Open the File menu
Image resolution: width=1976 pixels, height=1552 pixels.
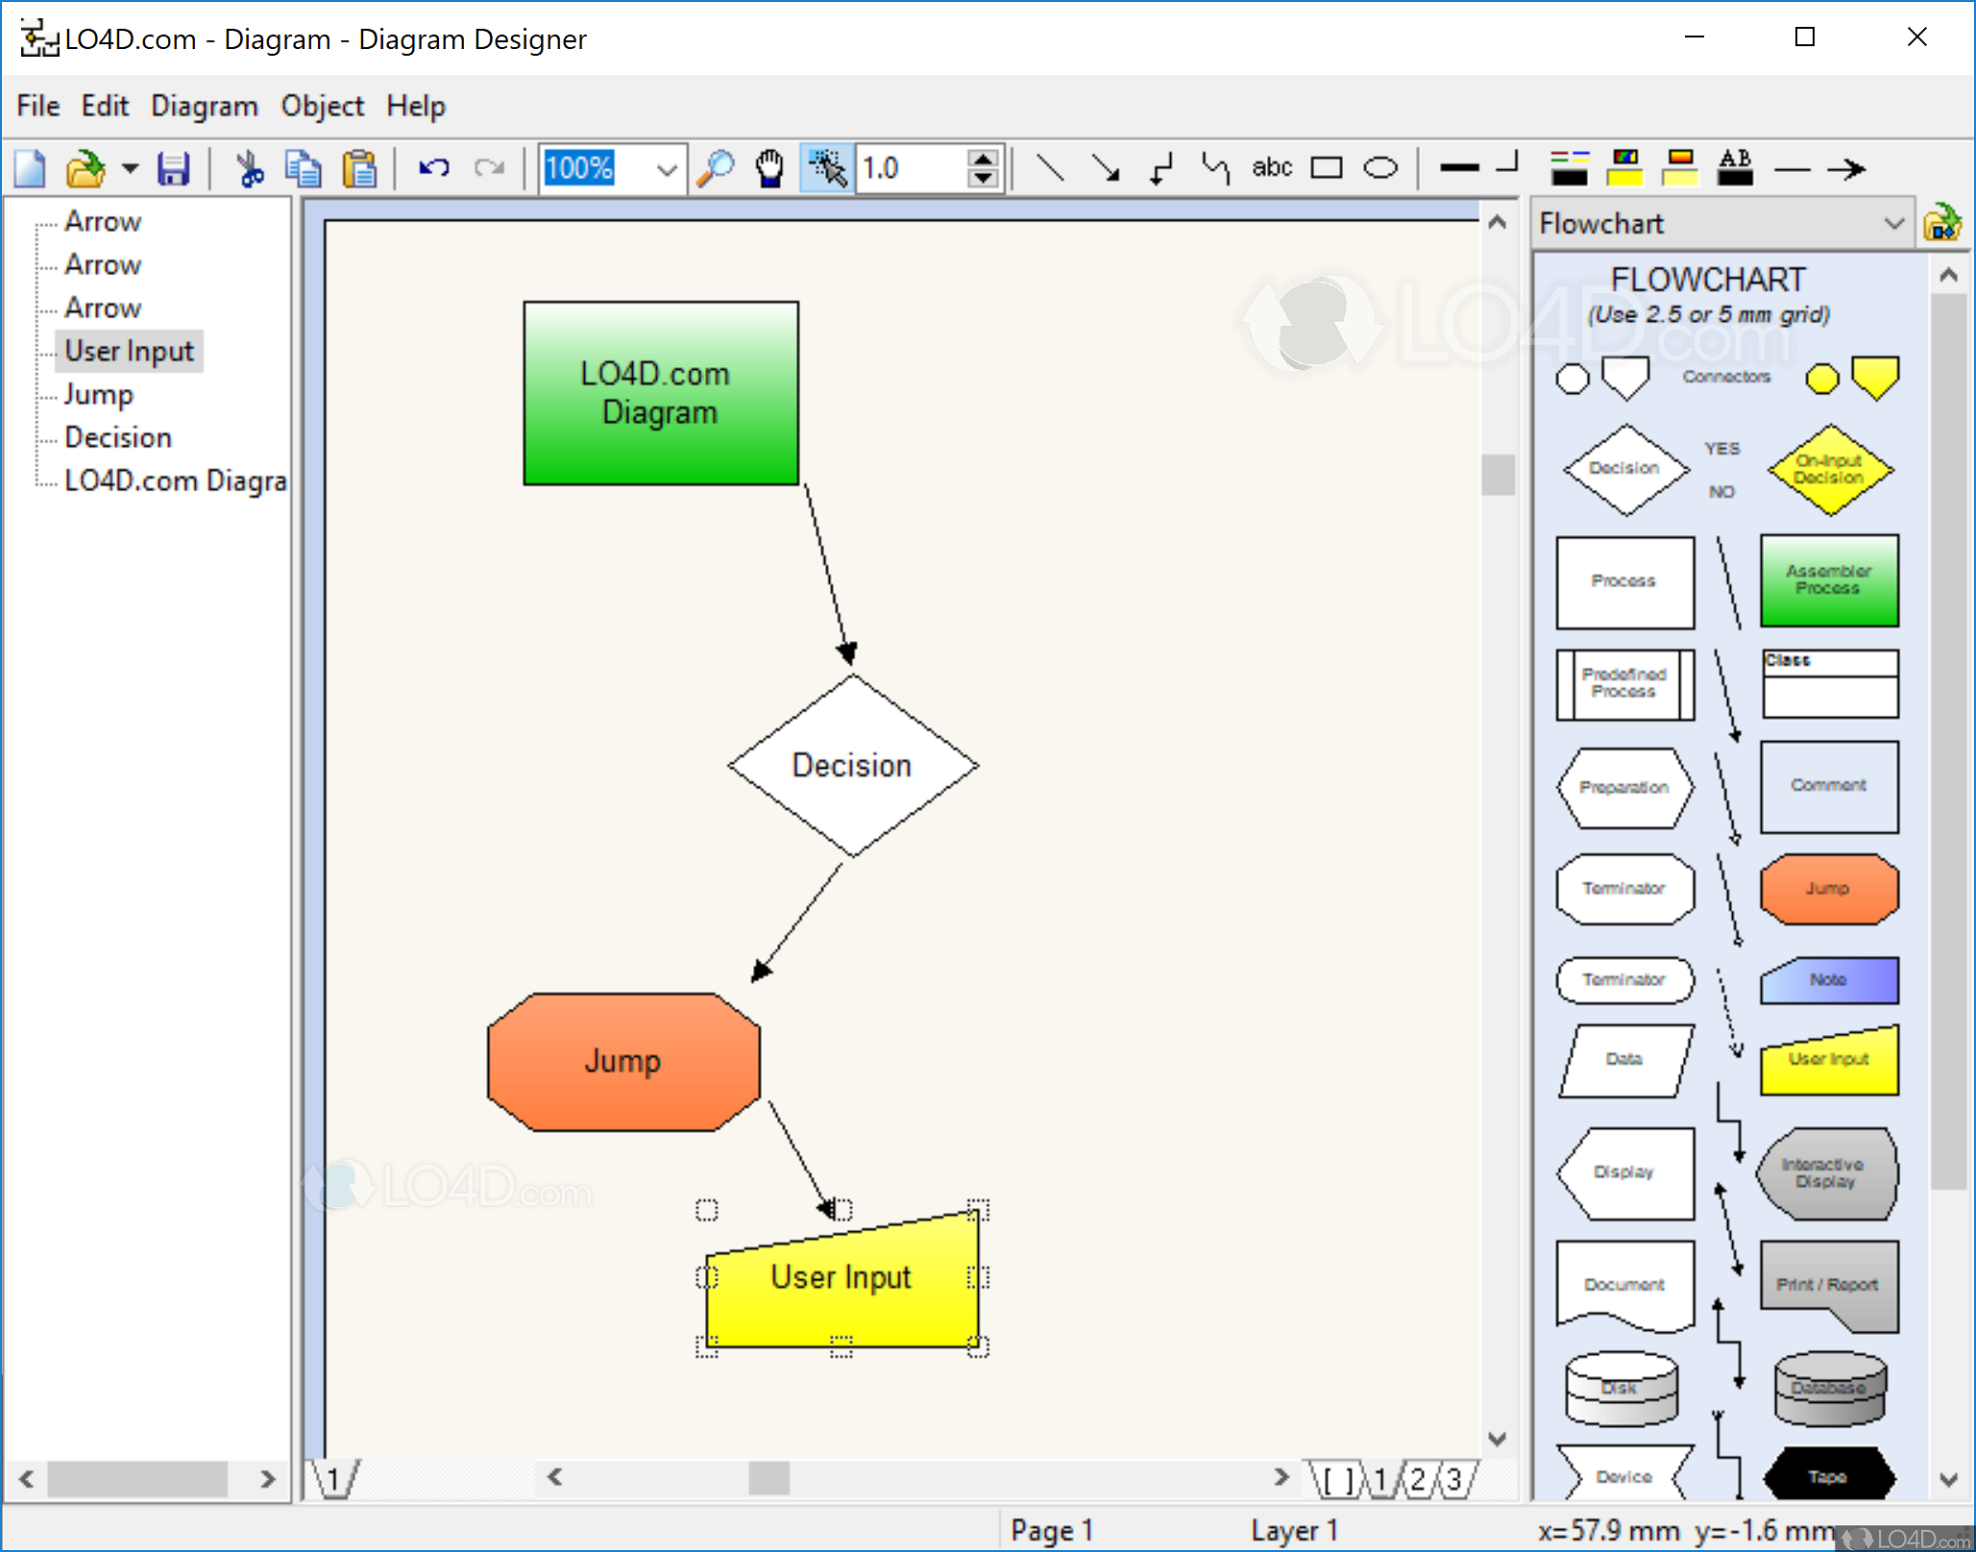coord(38,106)
